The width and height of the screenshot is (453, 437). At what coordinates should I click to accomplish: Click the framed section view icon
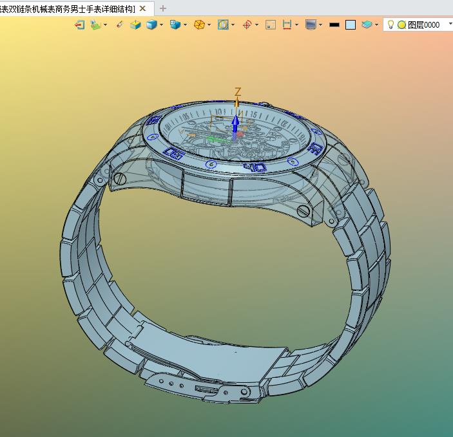(x=223, y=25)
